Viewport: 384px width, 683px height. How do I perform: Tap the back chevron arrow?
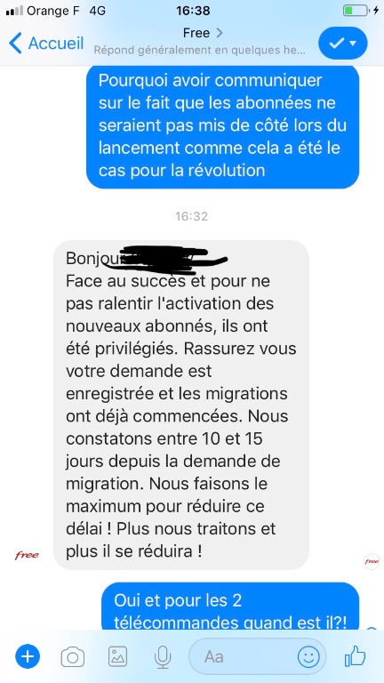pos(15,44)
